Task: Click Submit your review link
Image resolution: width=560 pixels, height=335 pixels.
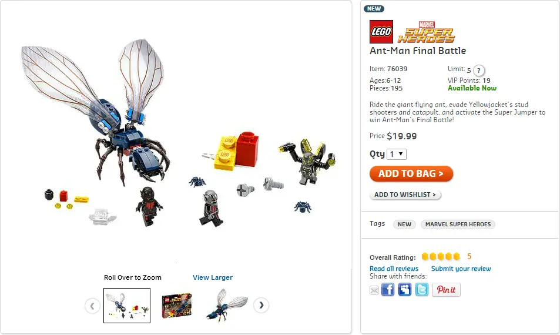Action: (x=461, y=269)
